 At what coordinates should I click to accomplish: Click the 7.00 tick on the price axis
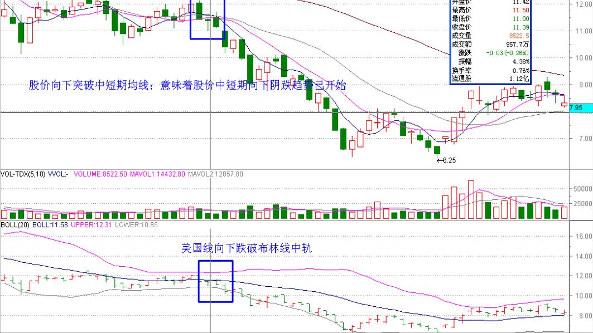pyautogui.click(x=585, y=139)
